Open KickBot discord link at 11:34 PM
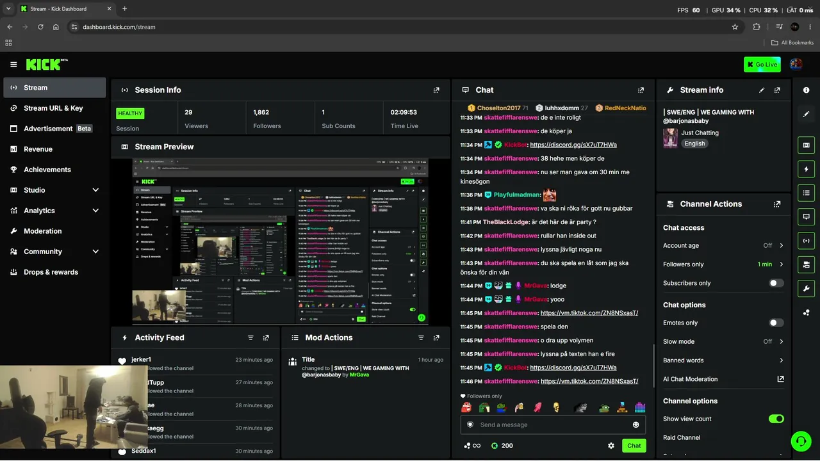Viewport: 820px width, 461px height. coord(573,145)
